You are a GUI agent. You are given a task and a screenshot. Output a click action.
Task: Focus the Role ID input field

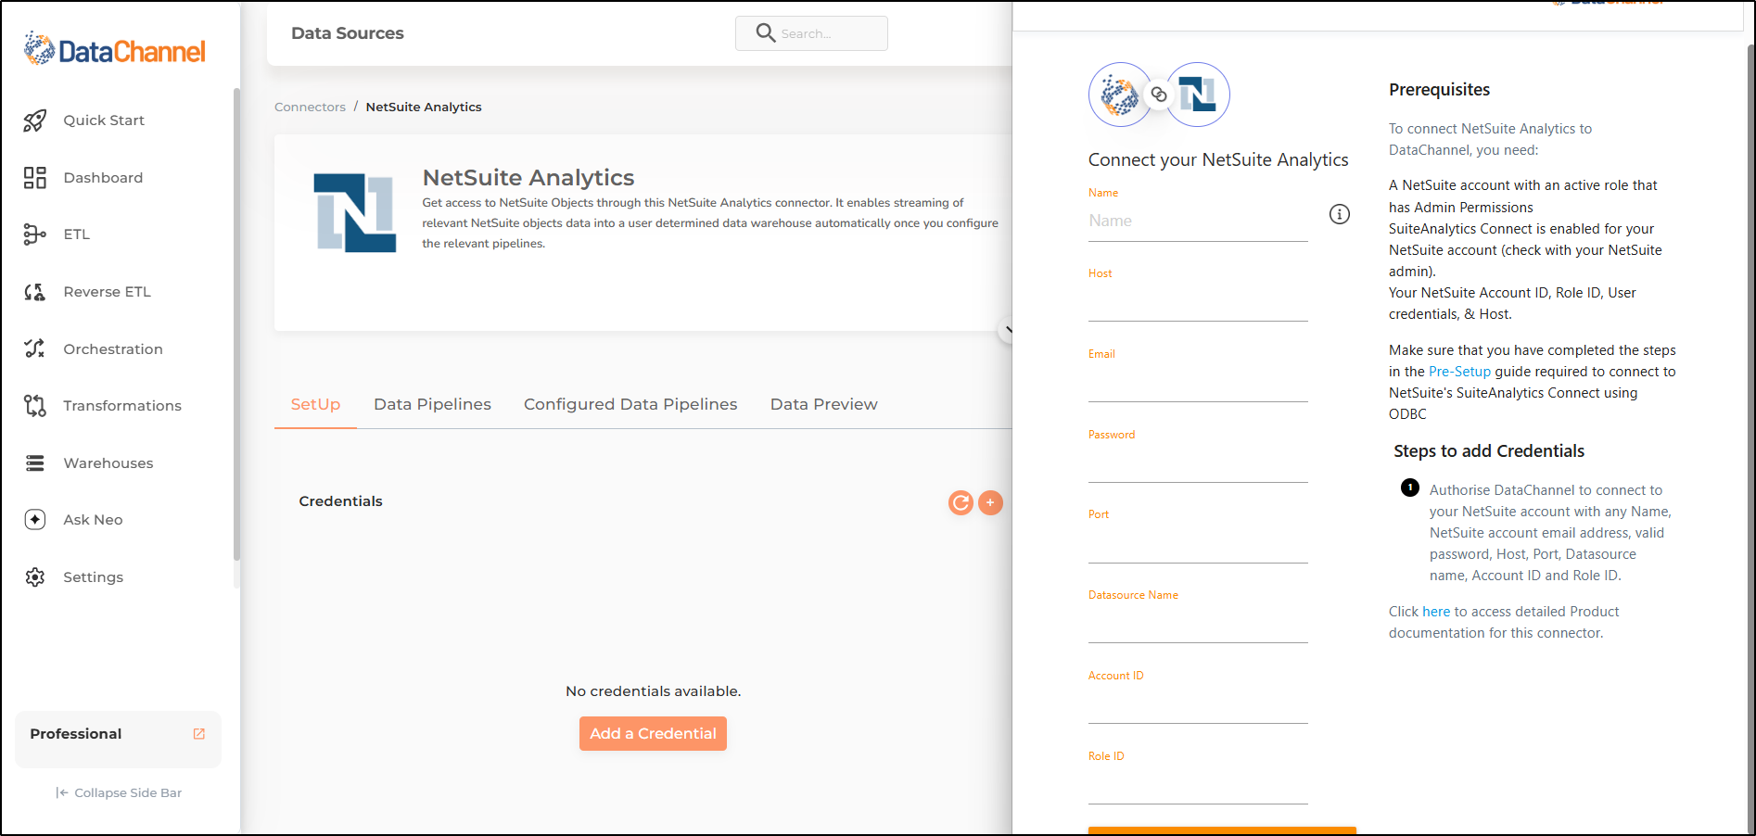pos(1198,785)
